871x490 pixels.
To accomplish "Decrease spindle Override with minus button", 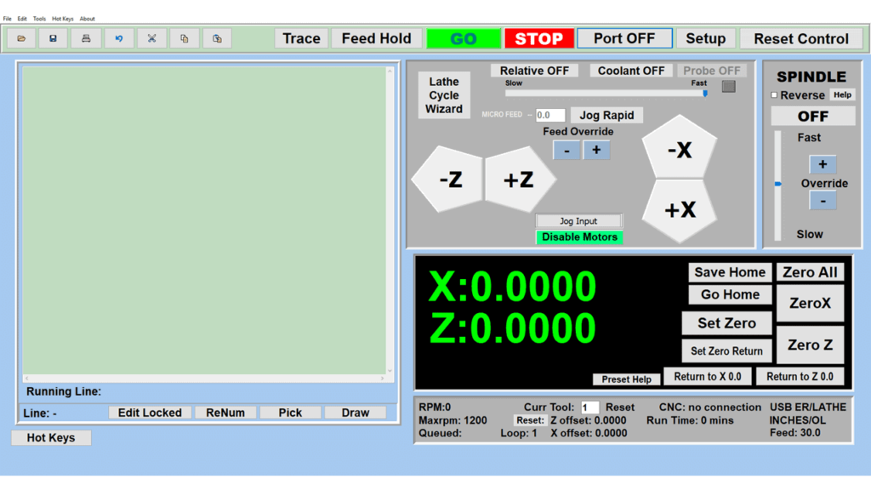I will pos(822,201).
